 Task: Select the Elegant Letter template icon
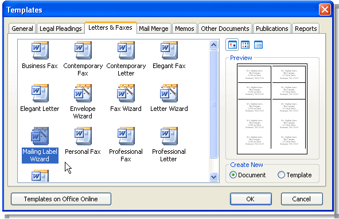40,93
